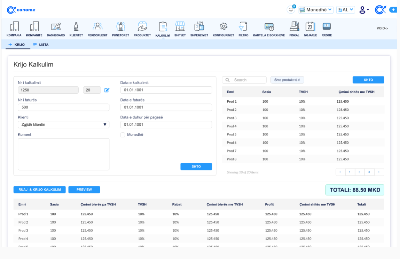Open the AL language dropdown
This screenshot has height=259, width=400.
pyautogui.click(x=345, y=10)
